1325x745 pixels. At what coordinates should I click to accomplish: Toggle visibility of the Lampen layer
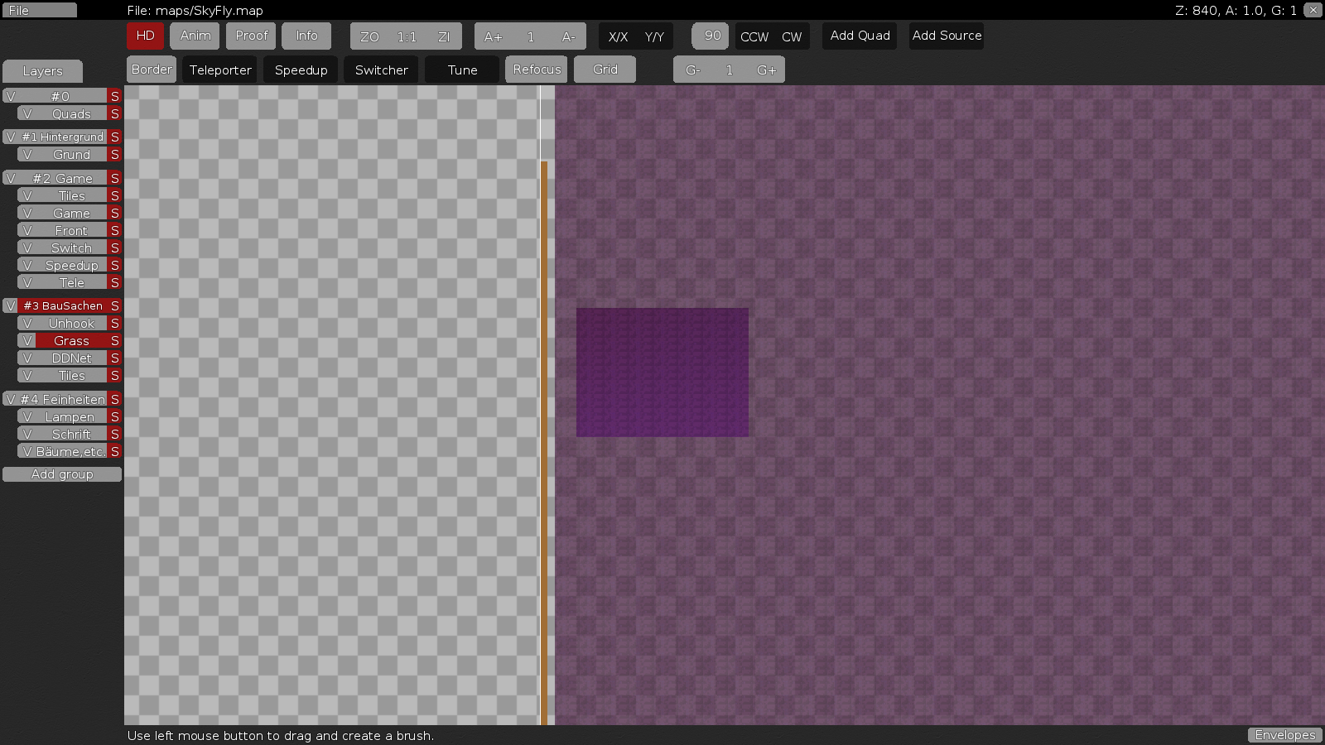tap(29, 416)
